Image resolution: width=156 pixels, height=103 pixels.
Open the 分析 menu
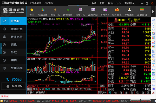coord(119,3)
